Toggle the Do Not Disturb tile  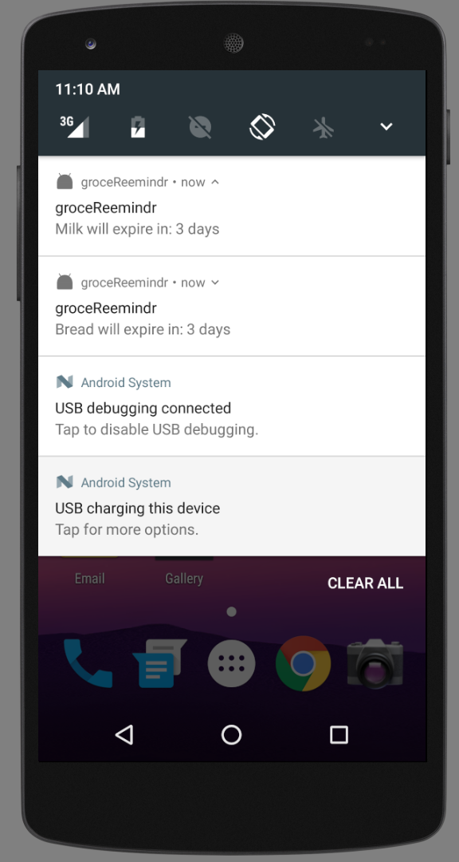coord(200,127)
